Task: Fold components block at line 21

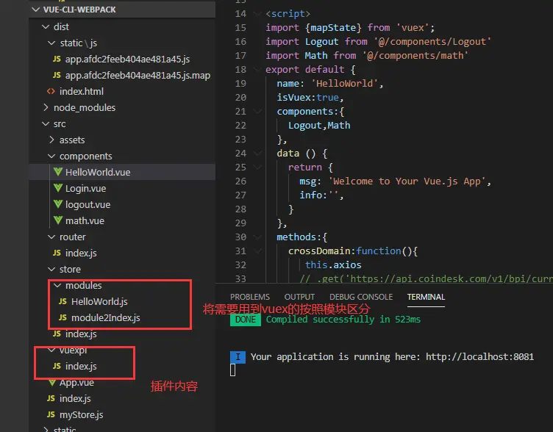Action: 258,112
